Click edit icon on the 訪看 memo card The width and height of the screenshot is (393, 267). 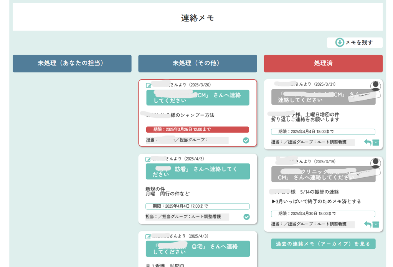coord(148,159)
